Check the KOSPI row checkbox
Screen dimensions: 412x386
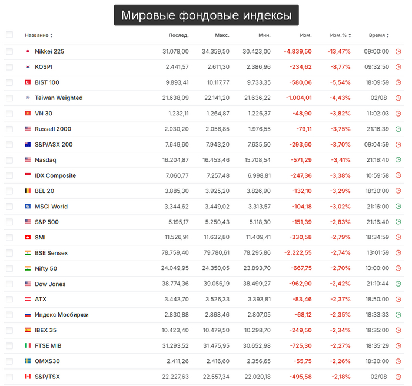pyautogui.click(x=9, y=67)
